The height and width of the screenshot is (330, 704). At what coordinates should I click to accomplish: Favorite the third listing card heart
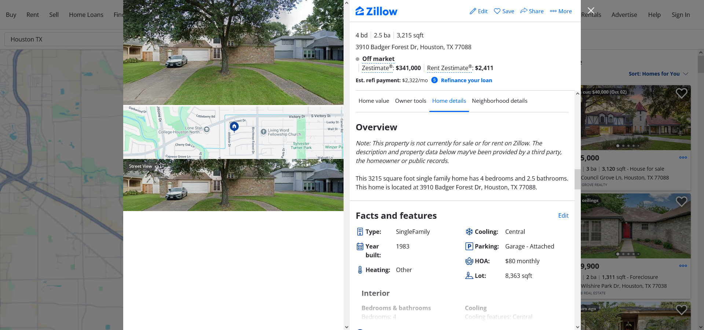(681, 310)
